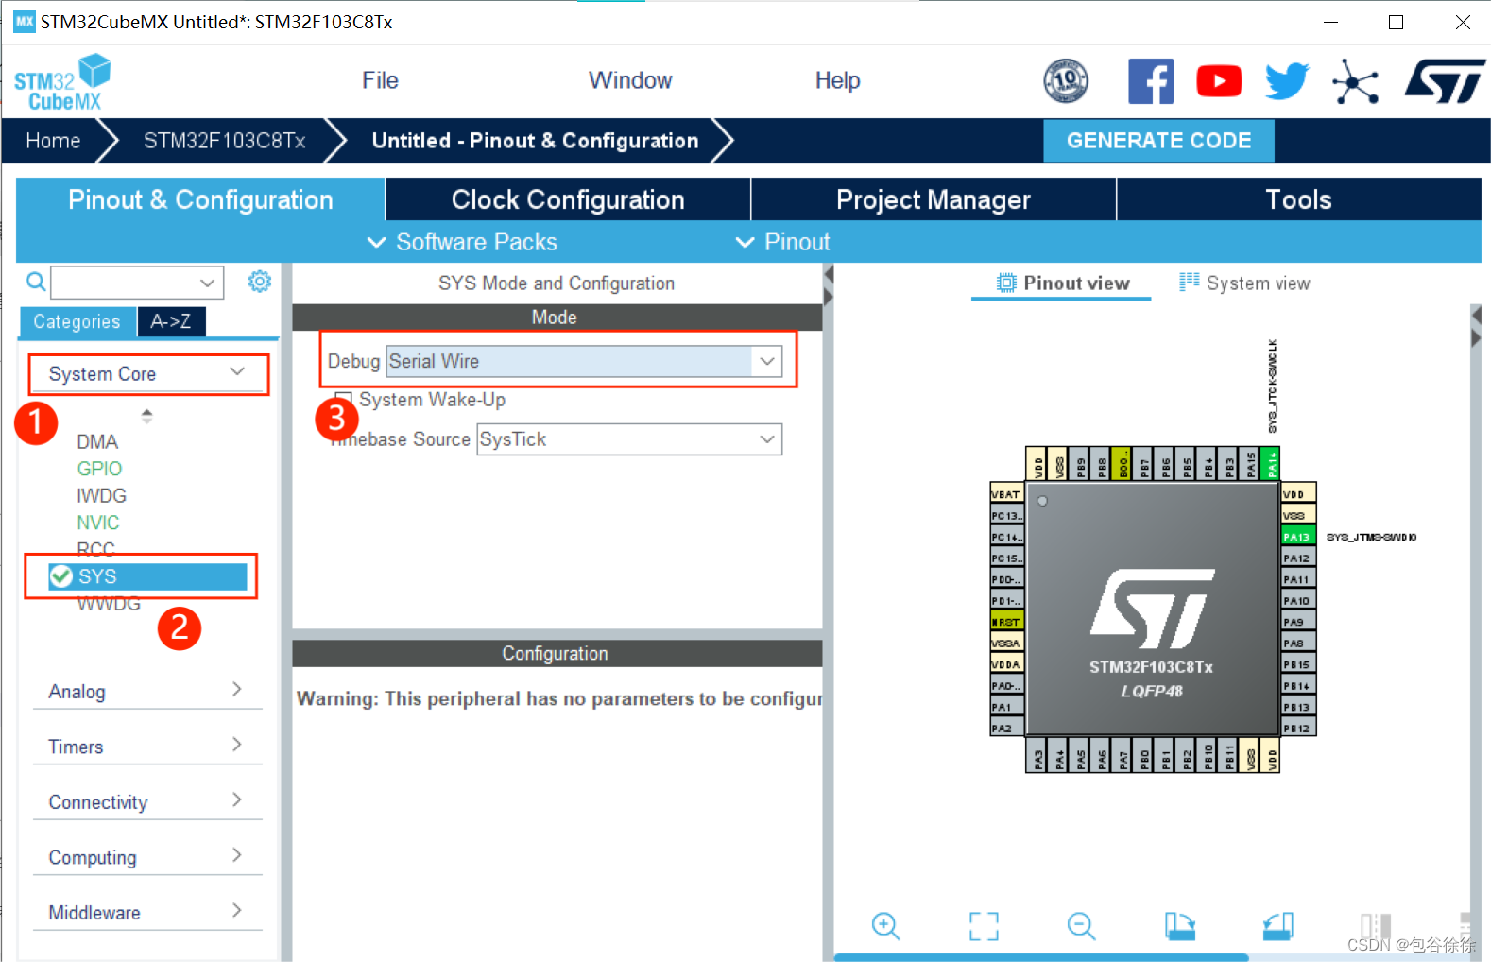This screenshot has height=962, width=1491.
Task: Go to the Home breadcrumb
Action: point(53,141)
